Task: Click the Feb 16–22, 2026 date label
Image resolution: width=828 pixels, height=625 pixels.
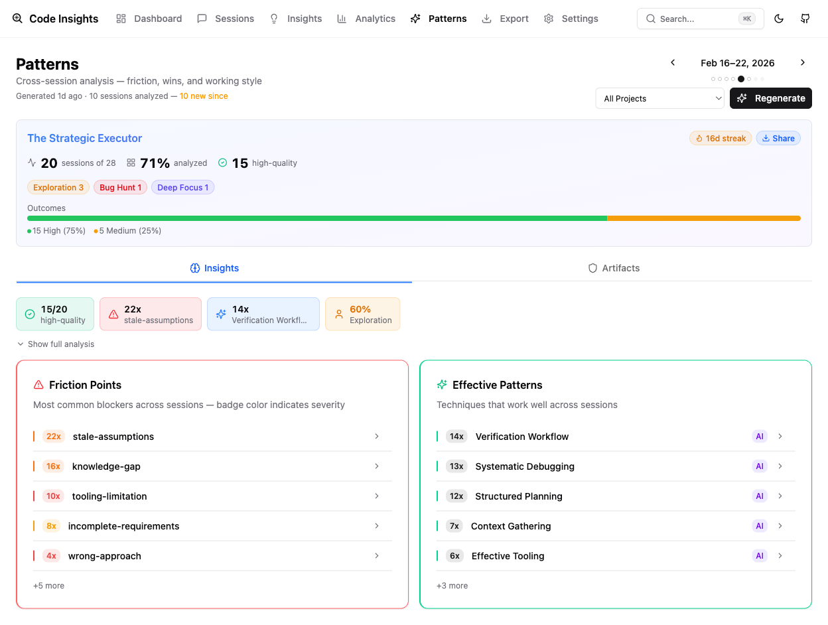Action: pos(738,63)
